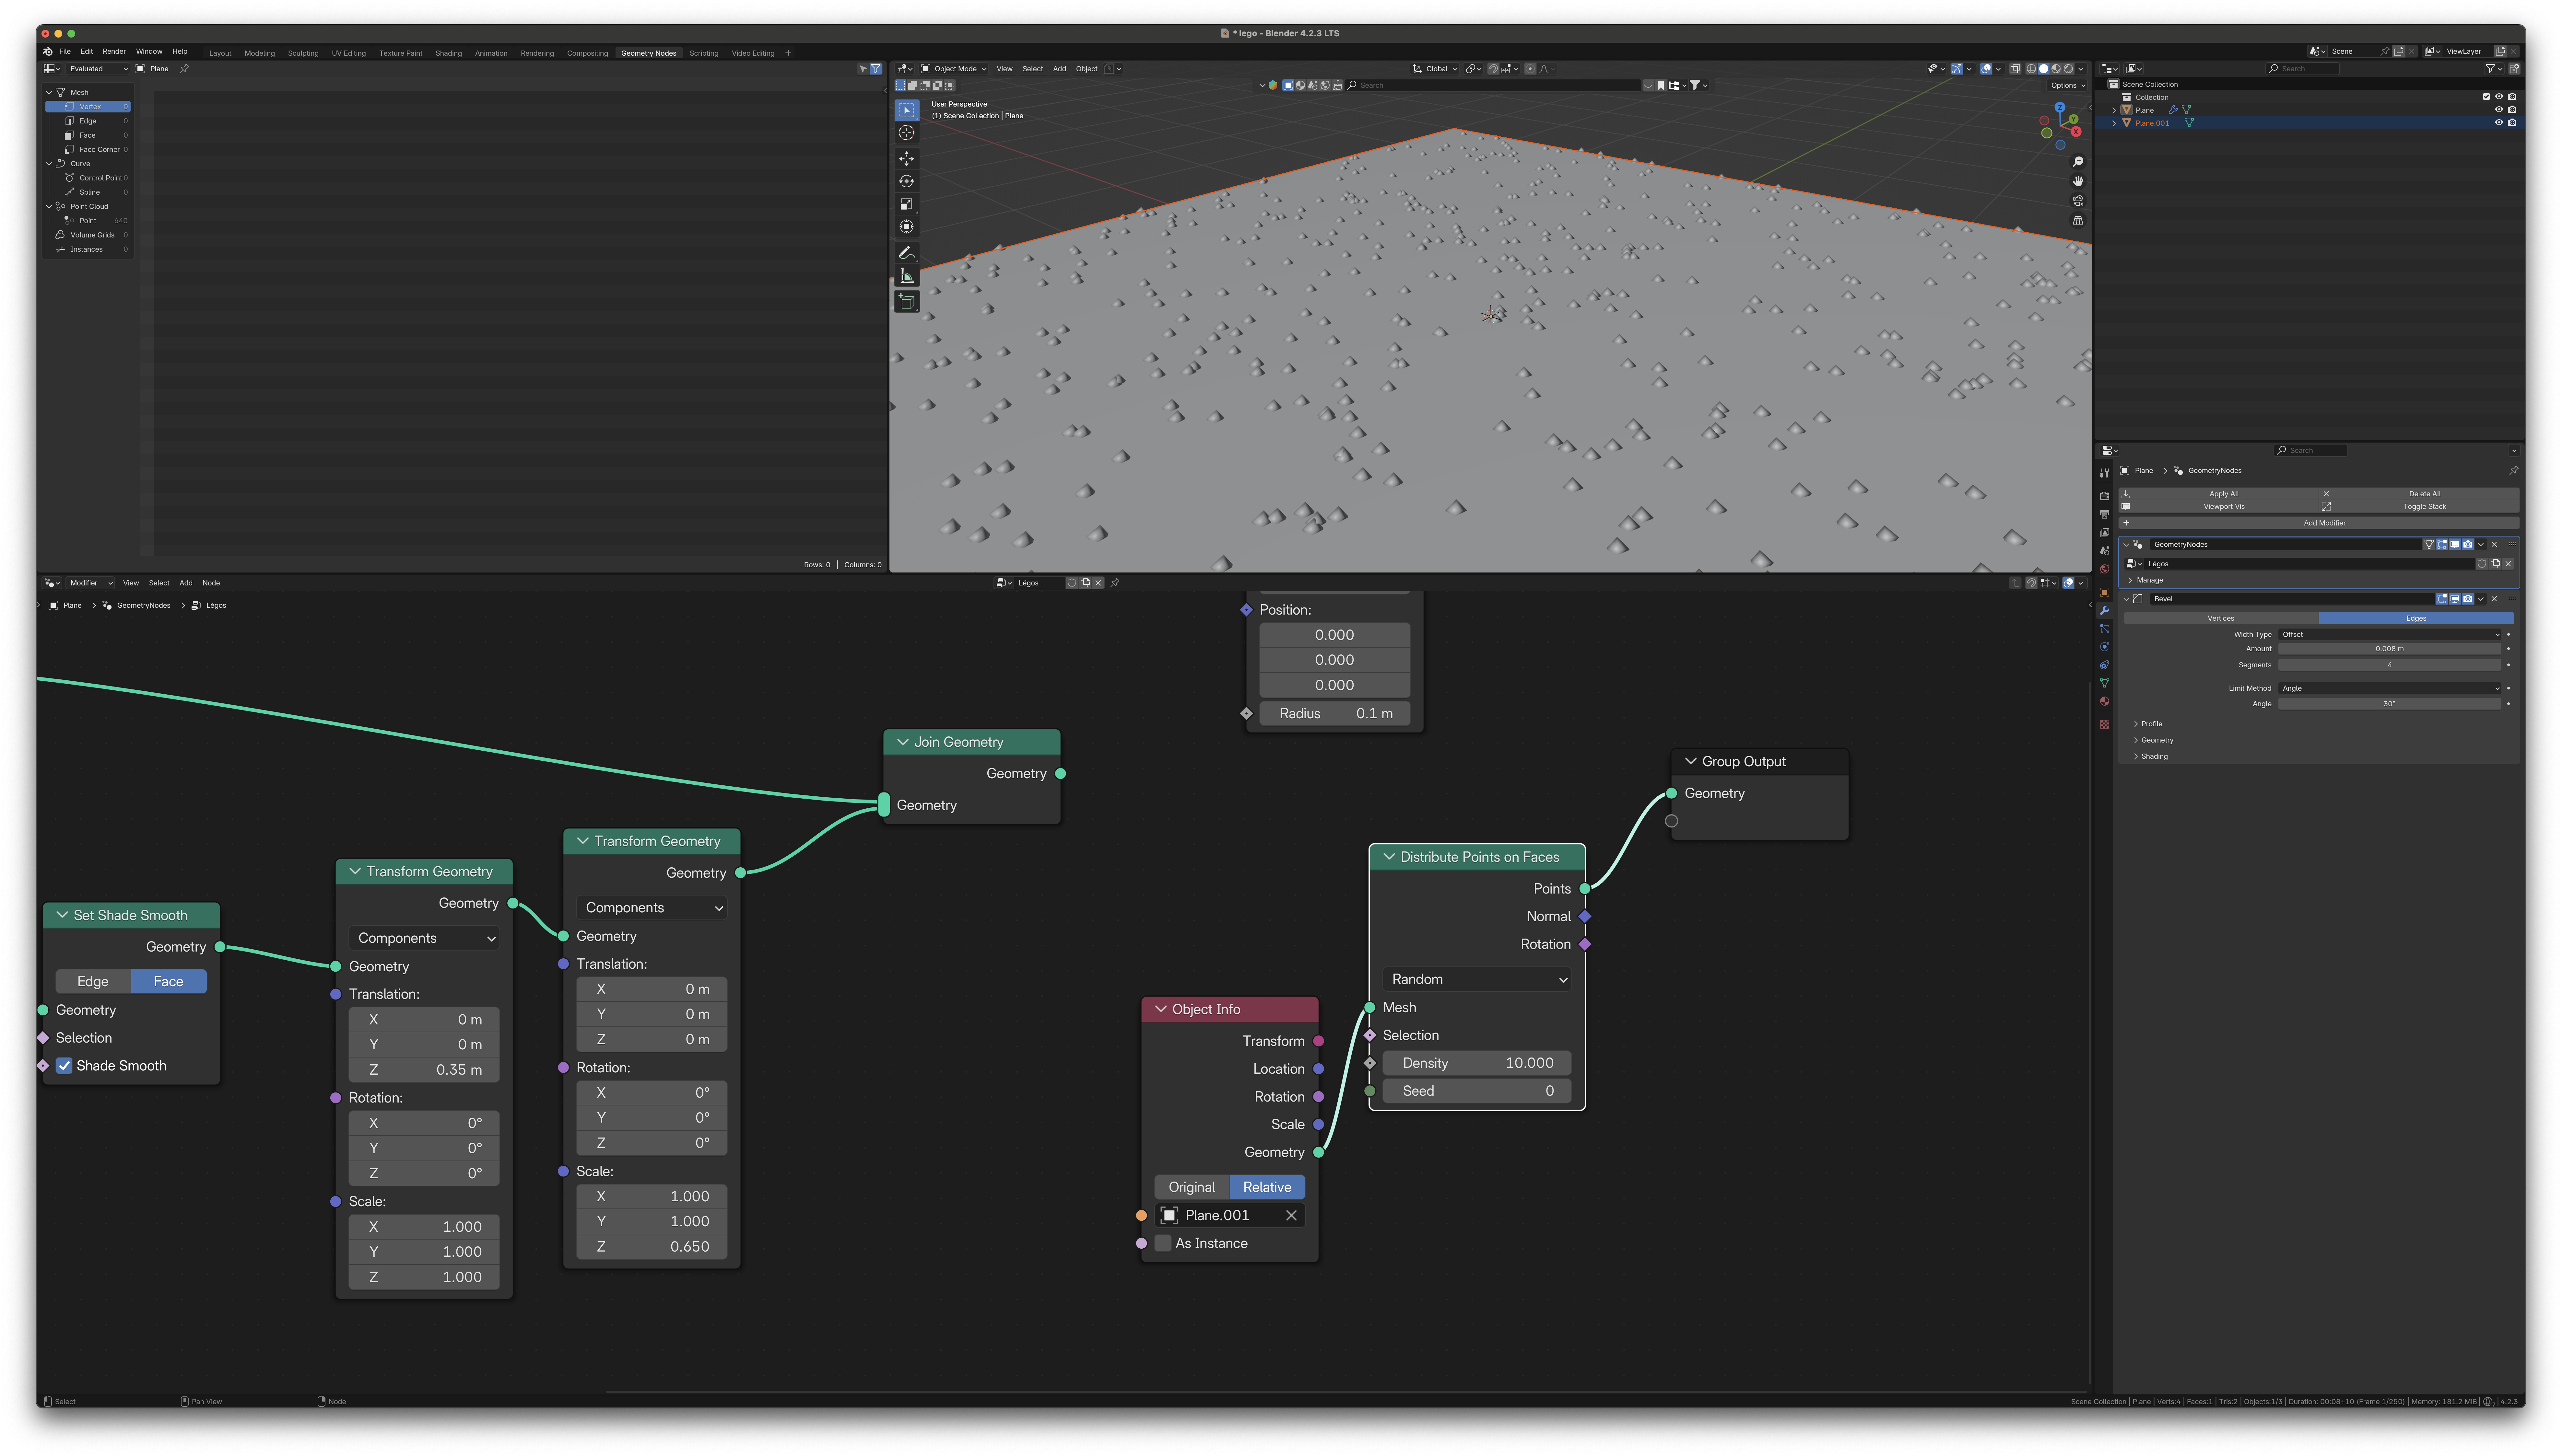
Task: Expand the Plane object in outliner
Action: click(x=2114, y=110)
